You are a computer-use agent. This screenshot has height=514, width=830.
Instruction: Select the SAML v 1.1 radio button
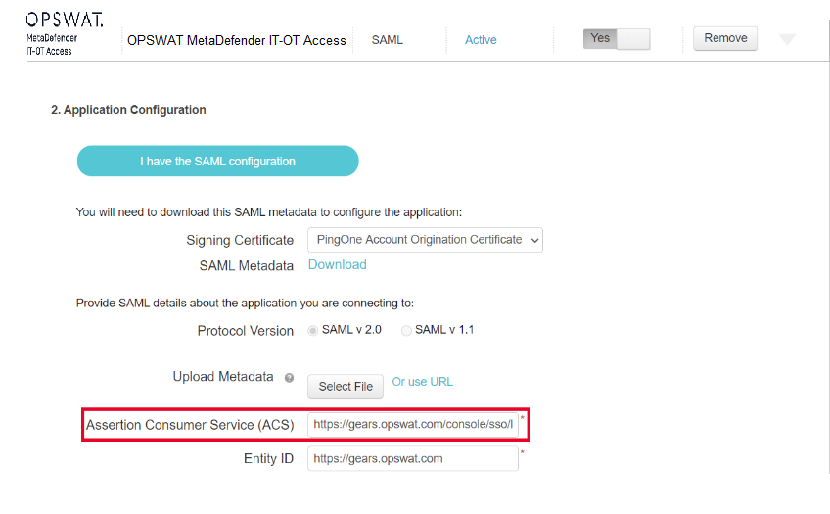tap(406, 330)
